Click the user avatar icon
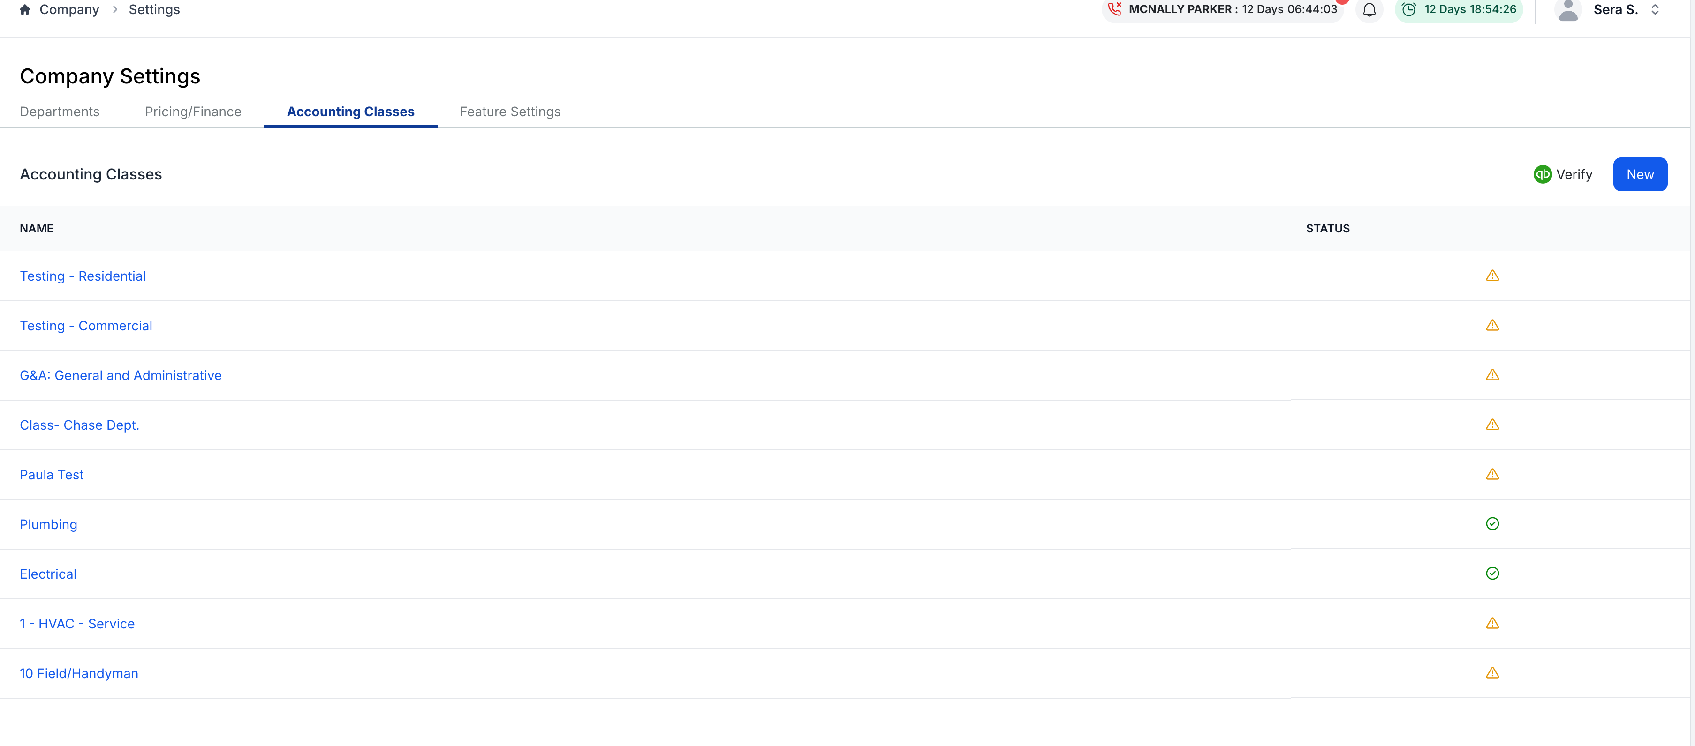The width and height of the screenshot is (1695, 746). click(x=1569, y=10)
